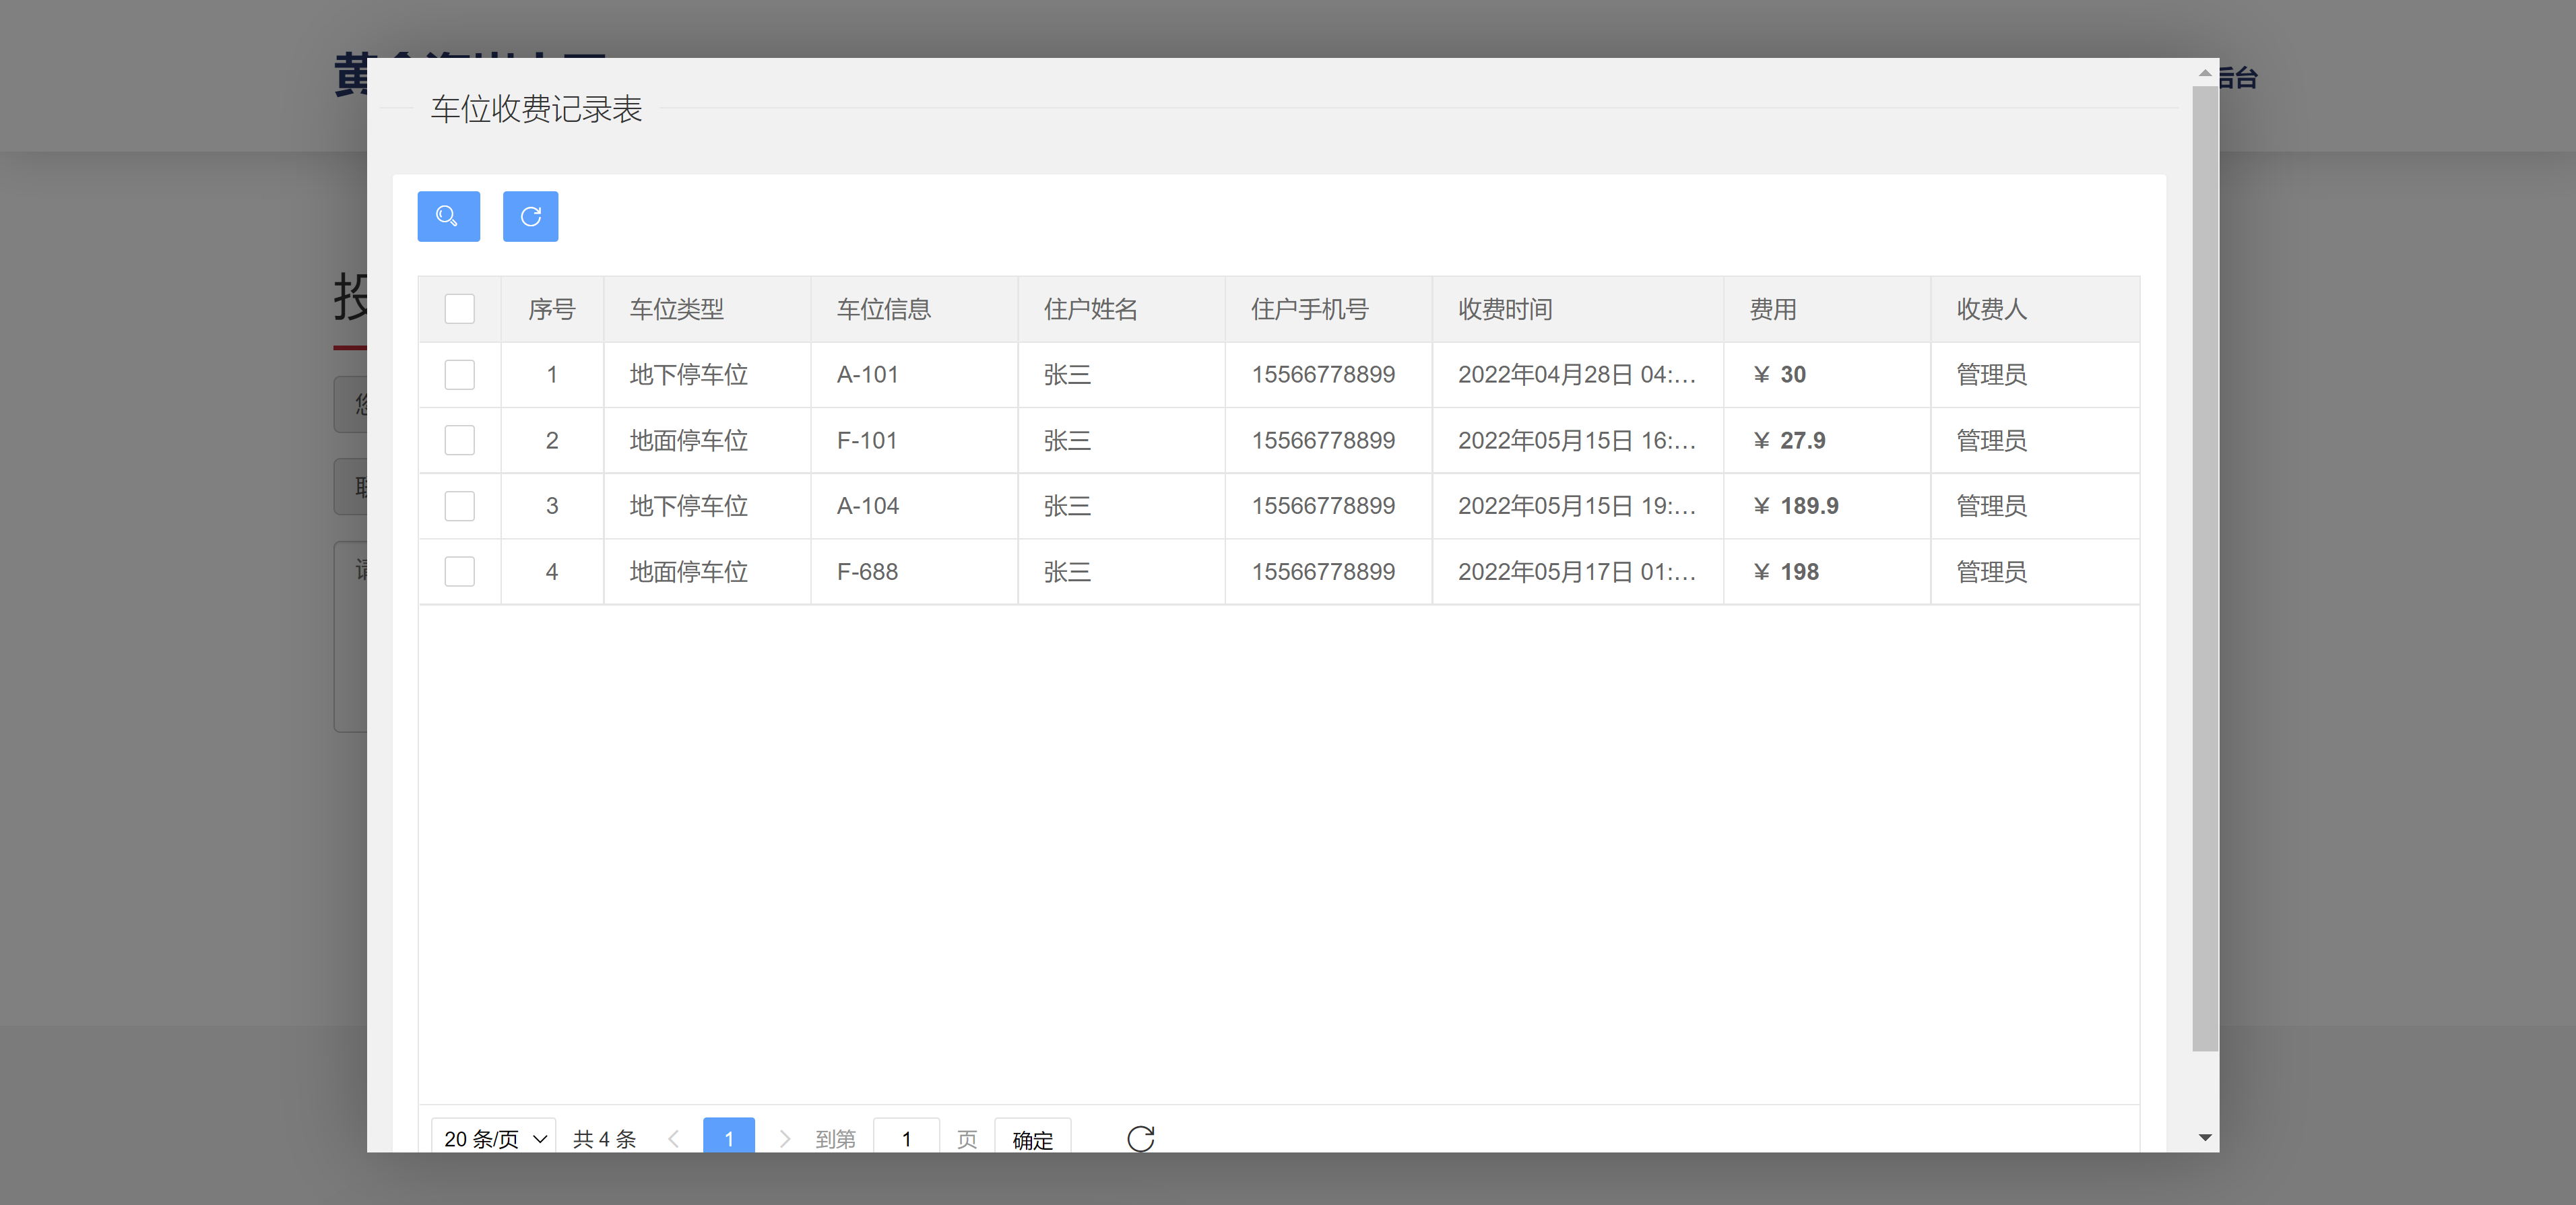Click the previous page arrow
This screenshot has width=2576, height=1205.
(675, 1138)
